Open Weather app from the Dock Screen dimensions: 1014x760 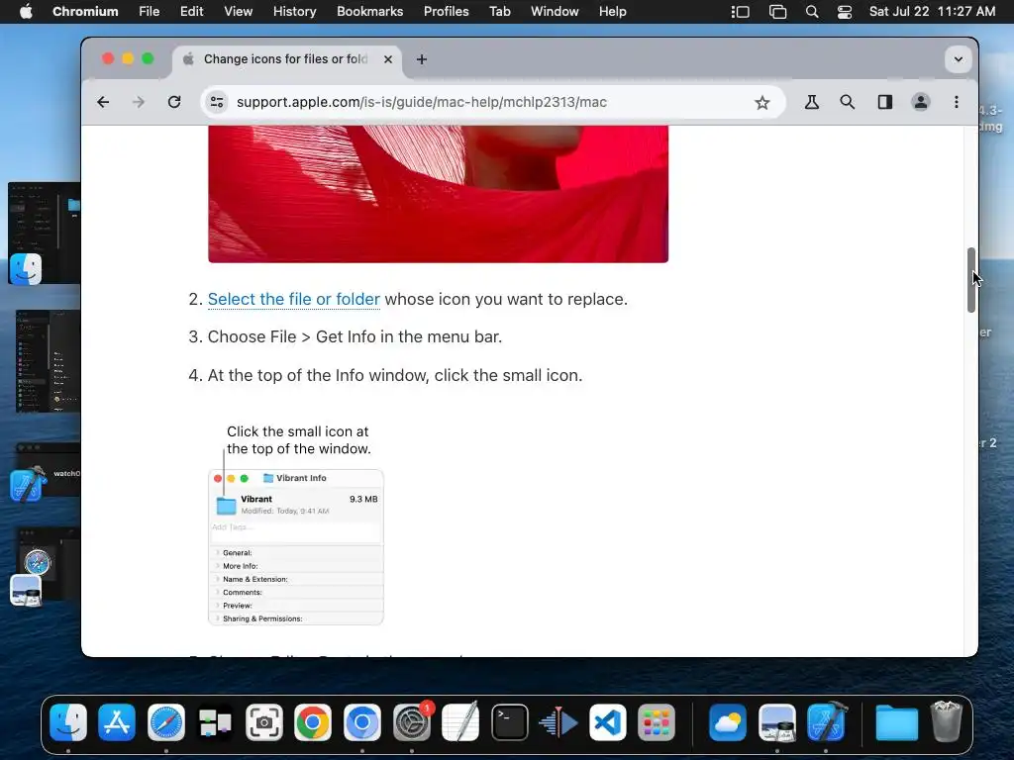[x=728, y=722]
